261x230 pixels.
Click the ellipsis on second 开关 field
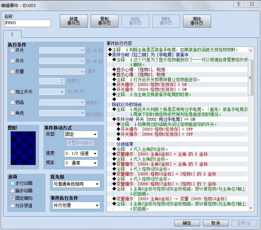(x=83, y=61)
